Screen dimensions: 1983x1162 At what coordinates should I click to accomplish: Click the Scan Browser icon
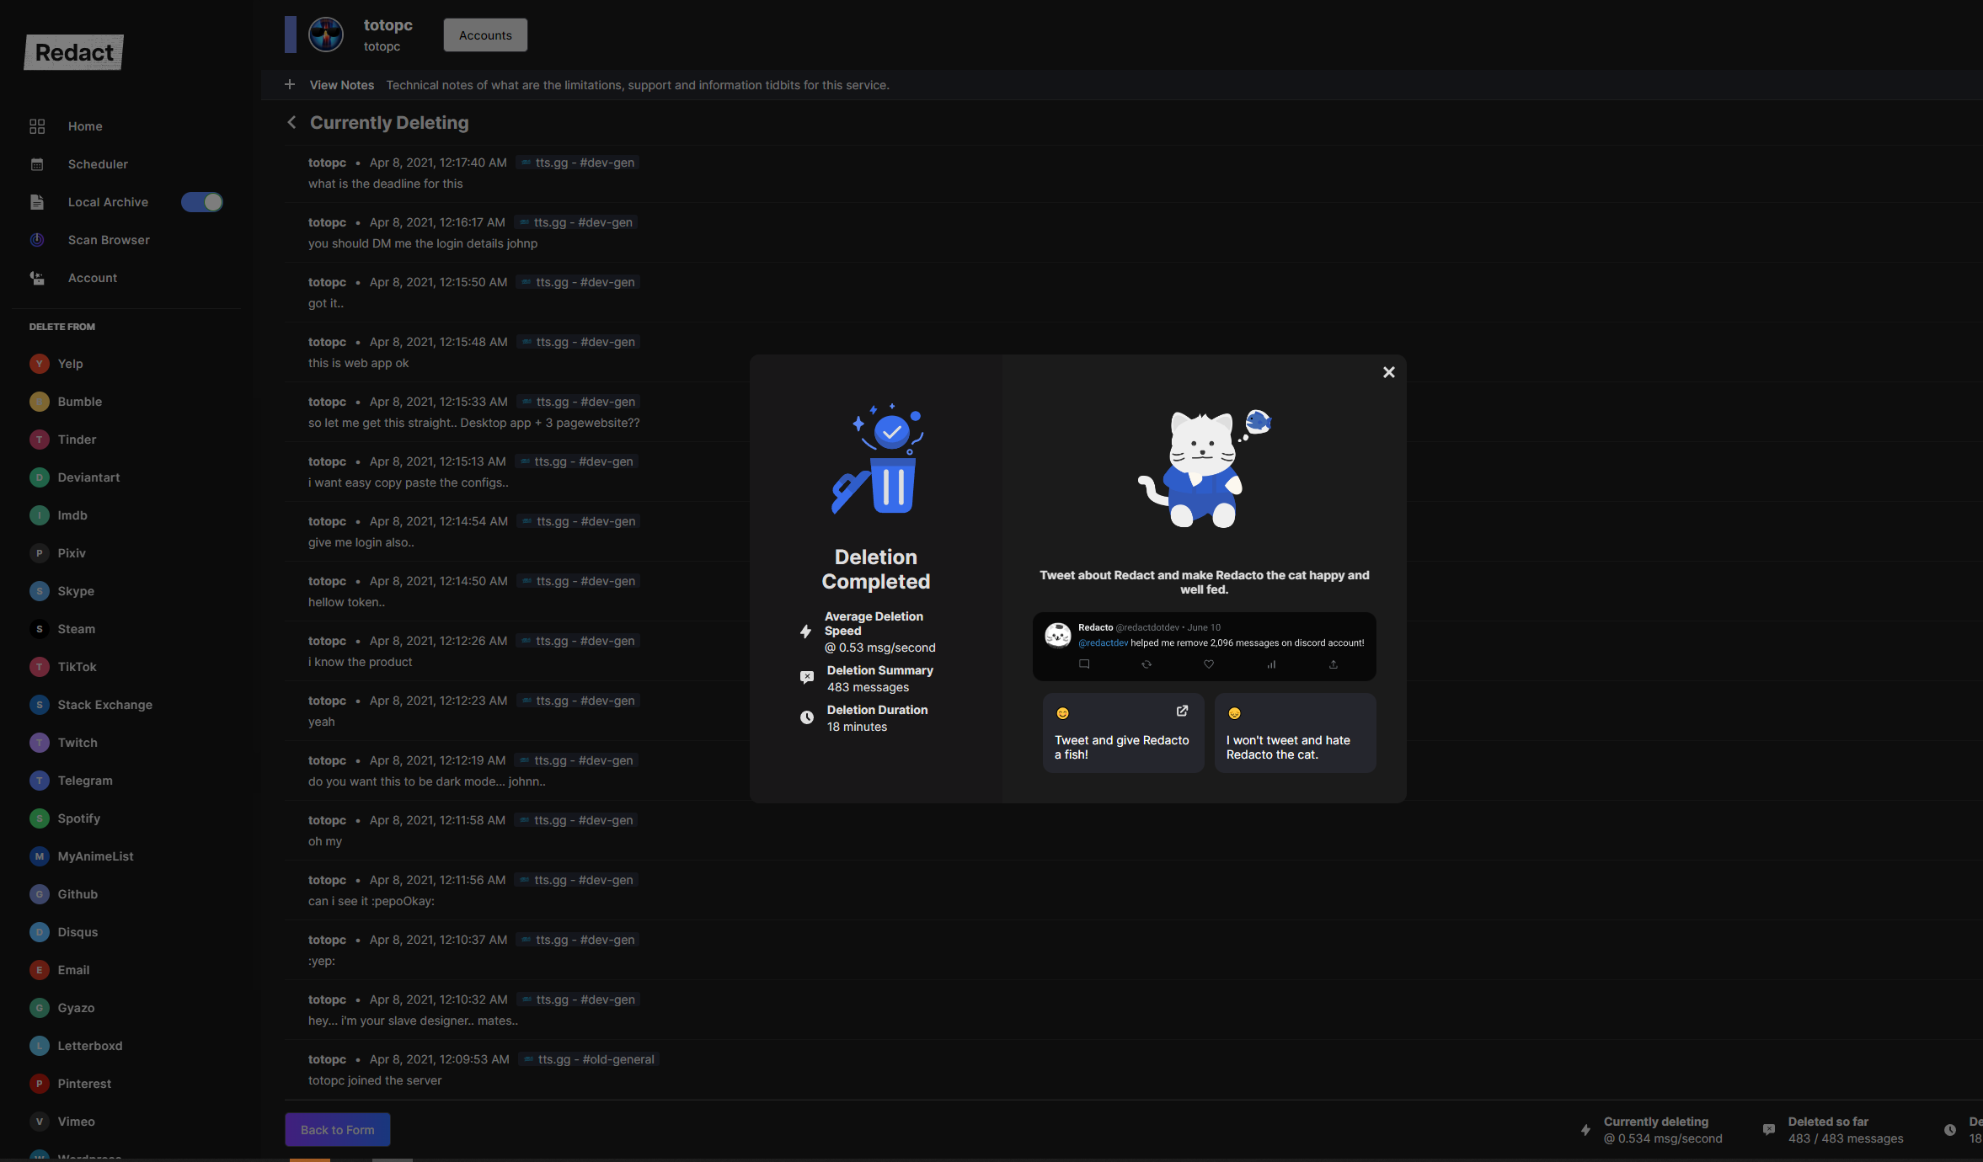pos(37,240)
